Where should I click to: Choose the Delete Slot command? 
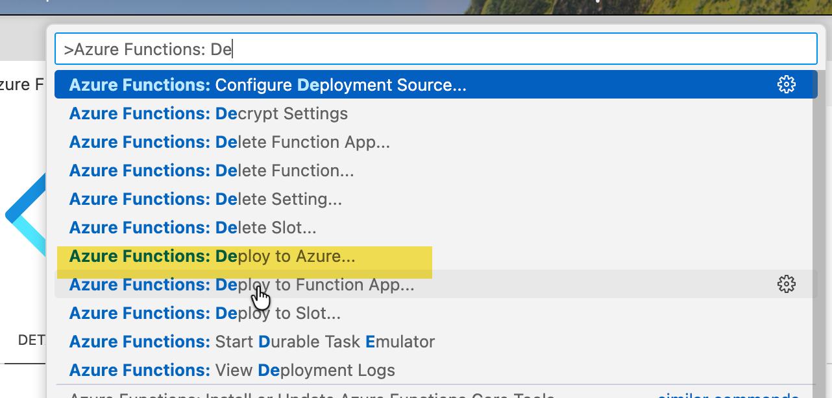(193, 228)
